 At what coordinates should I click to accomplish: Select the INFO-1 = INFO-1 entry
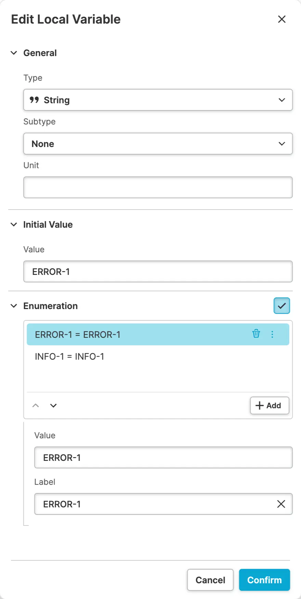point(70,357)
